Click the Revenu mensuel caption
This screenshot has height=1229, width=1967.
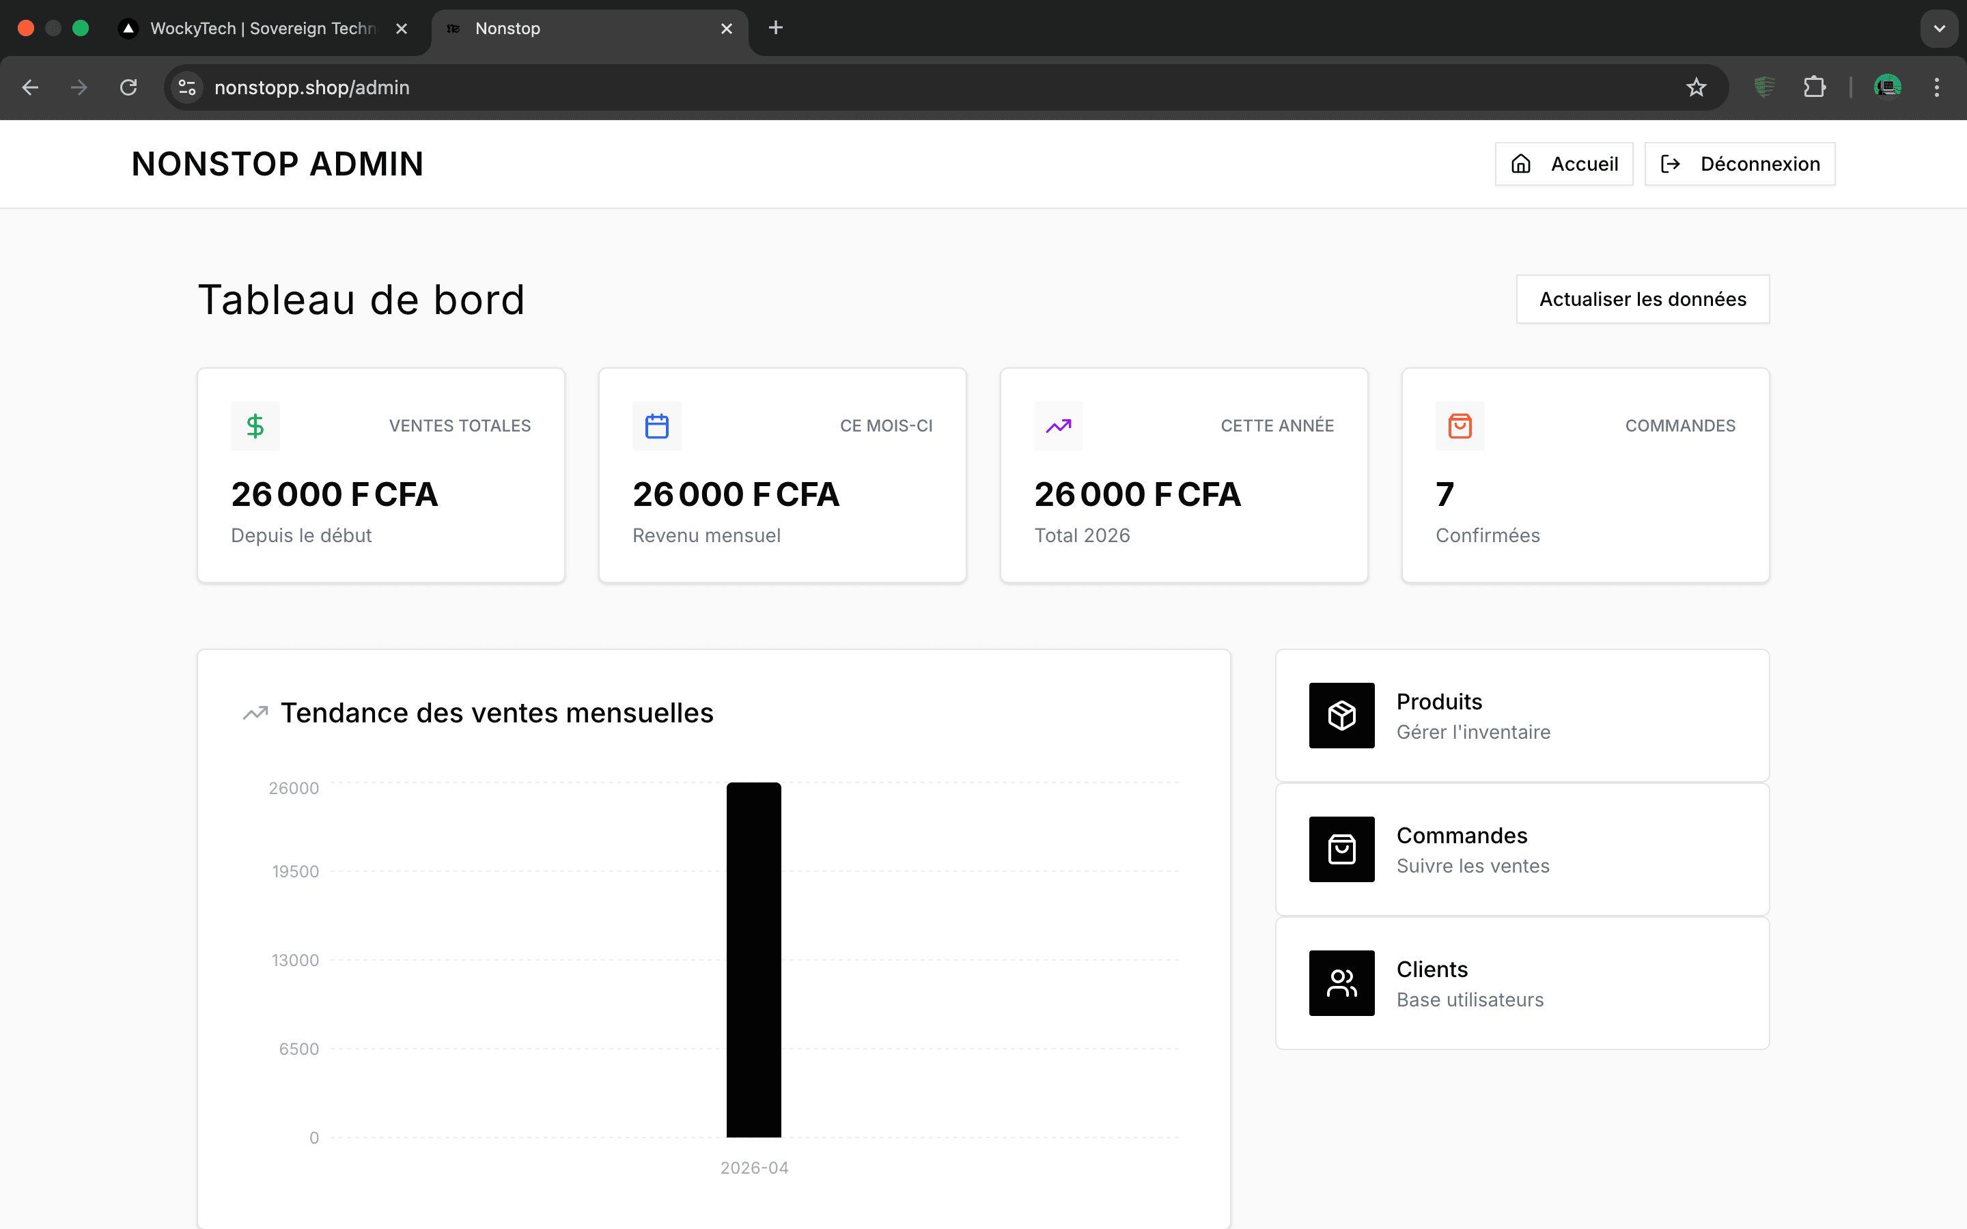click(706, 536)
